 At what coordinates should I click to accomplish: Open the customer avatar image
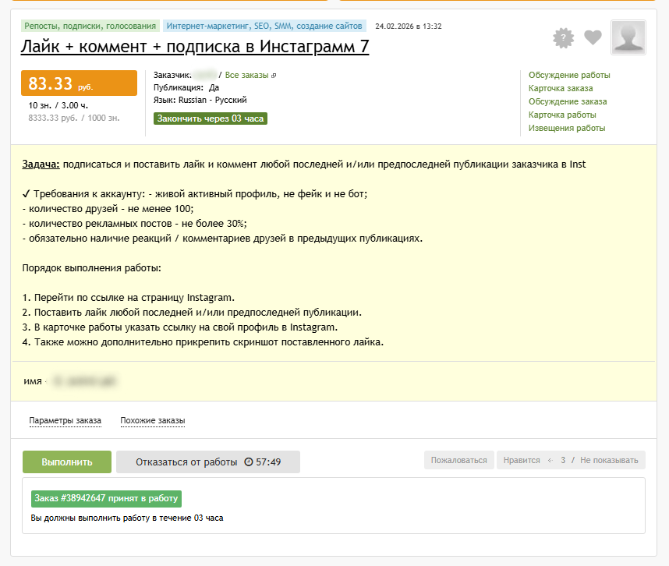628,37
